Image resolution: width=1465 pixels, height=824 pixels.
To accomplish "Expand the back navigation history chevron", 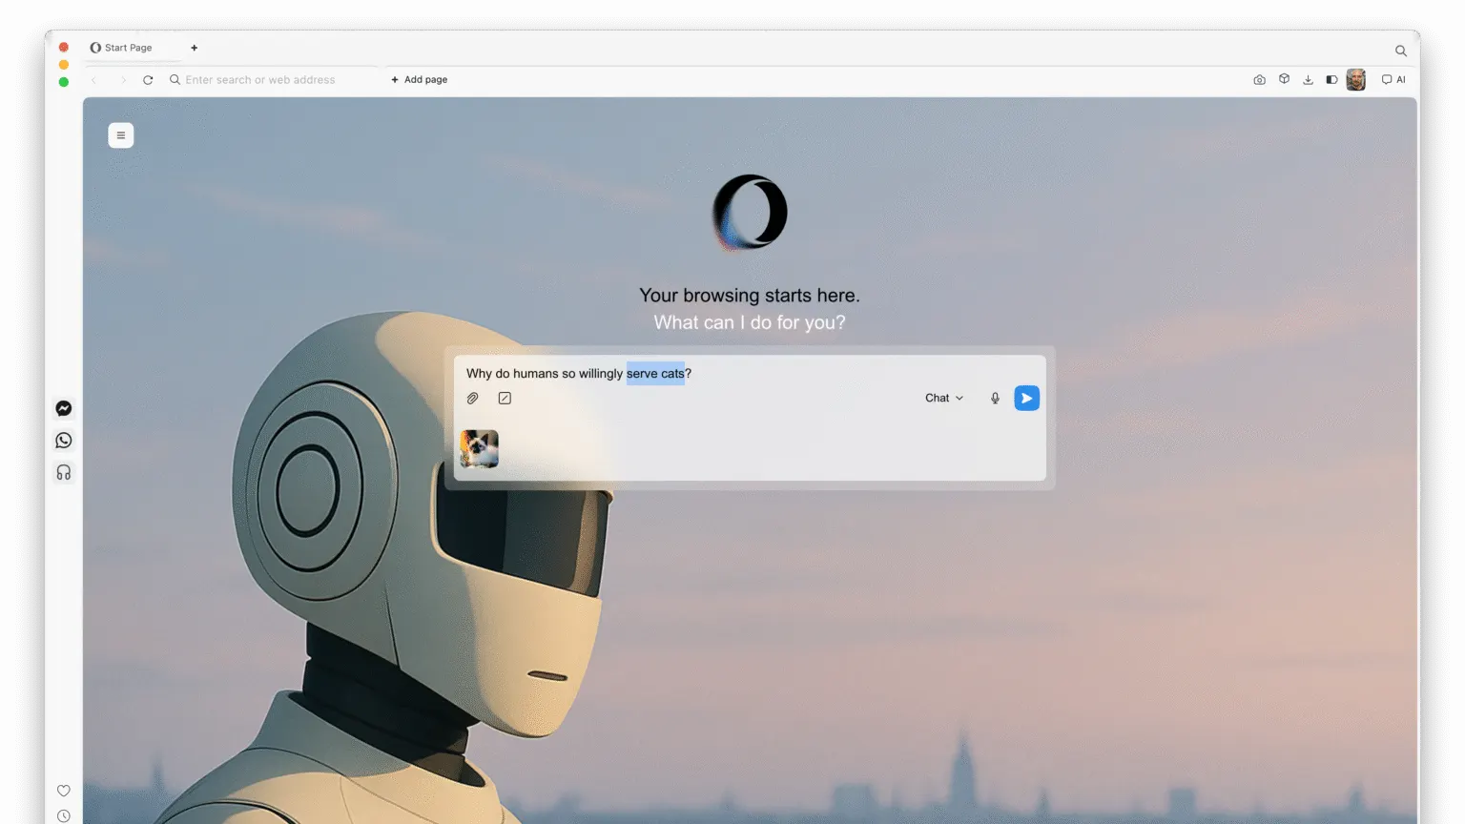I will 93,79.
